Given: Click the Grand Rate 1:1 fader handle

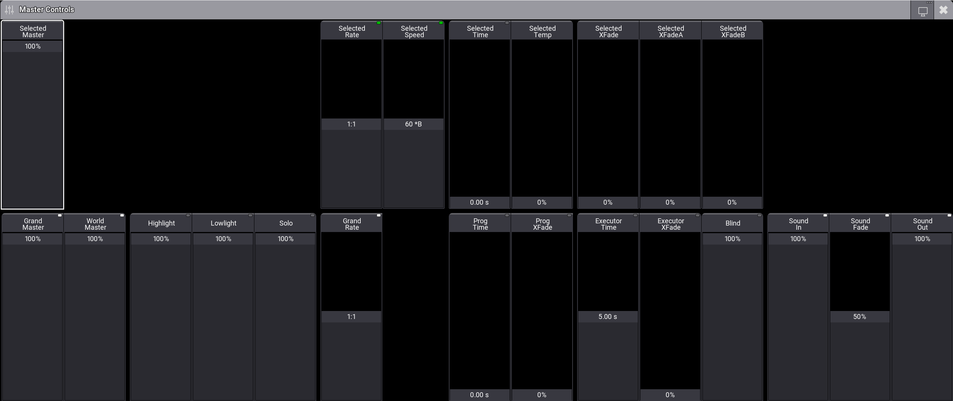Looking at the screenshot, I should (351, 317).
